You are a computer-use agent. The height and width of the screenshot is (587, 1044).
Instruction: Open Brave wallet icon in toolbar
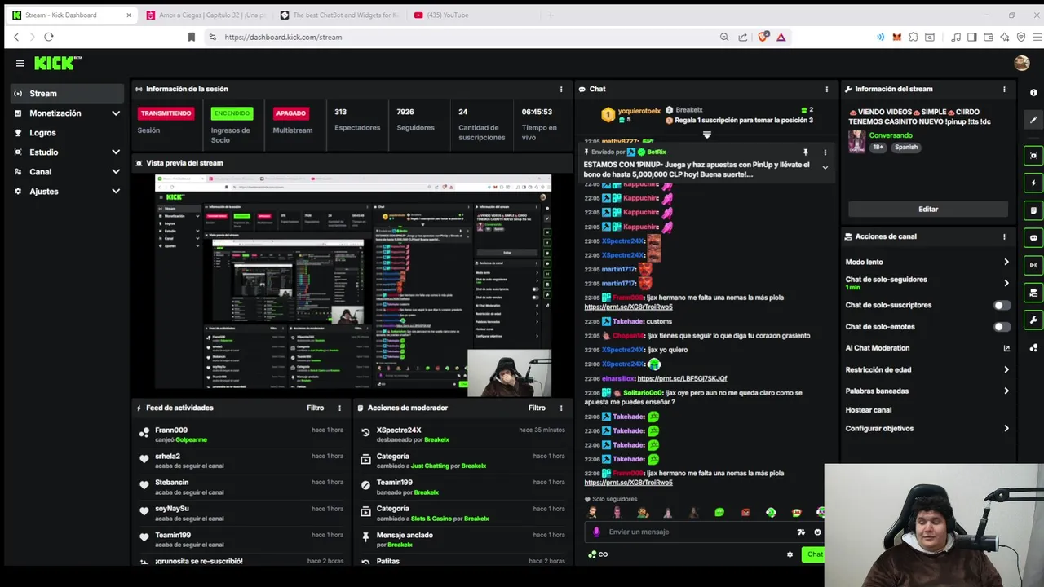click(x=989, y=37)
